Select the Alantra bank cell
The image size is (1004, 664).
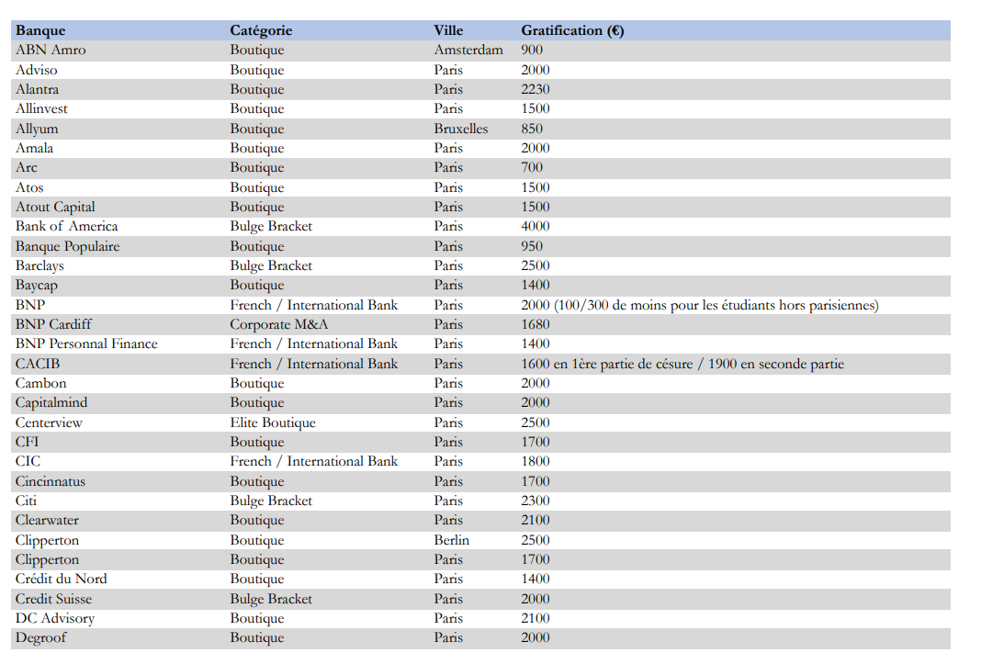tap(37, 89)
